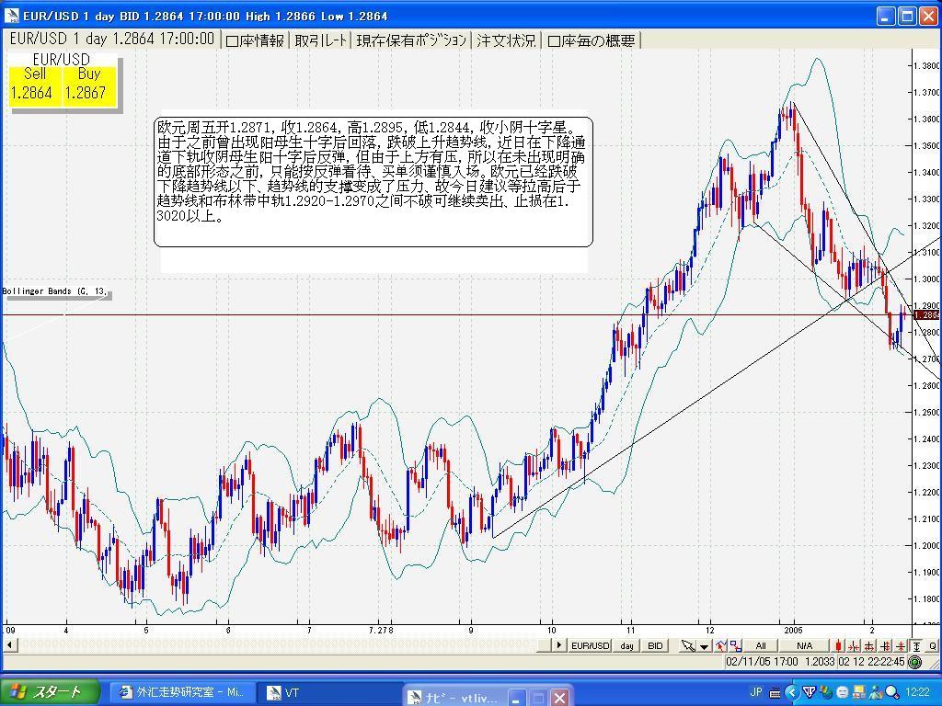Screen dimensions: 942x706
Task: Click the magnifier icon in system tray
Action: point(890,693)
